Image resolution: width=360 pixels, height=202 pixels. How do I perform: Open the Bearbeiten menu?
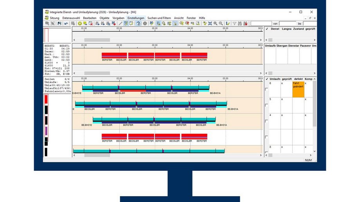(x=90, y=18)
